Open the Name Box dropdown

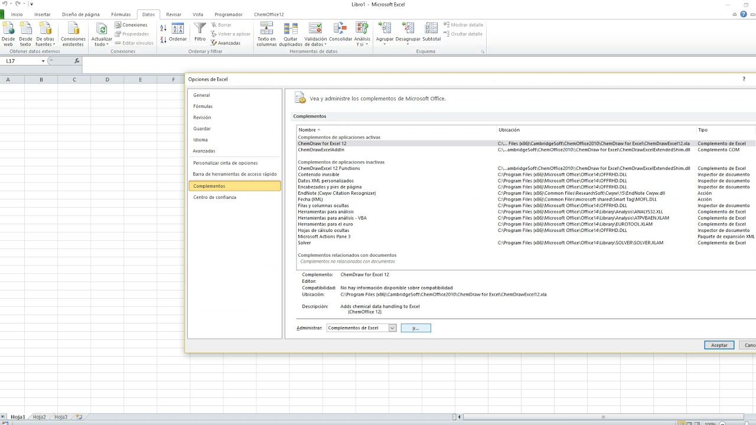click(43, 61)
